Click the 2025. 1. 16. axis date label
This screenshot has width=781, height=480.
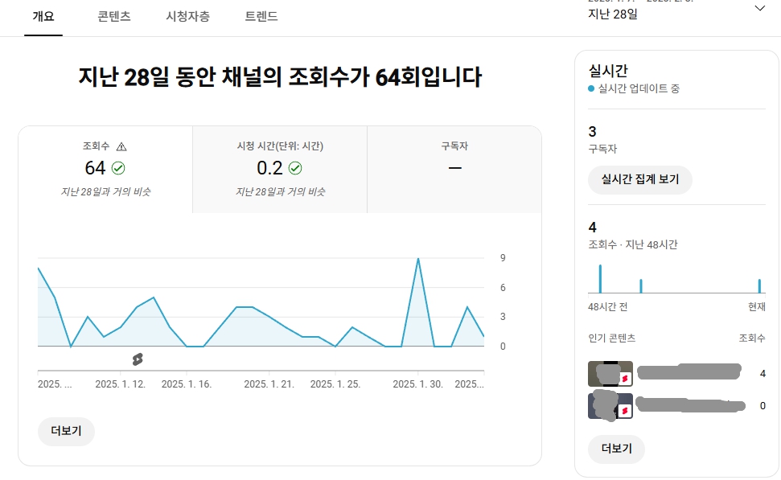pos(187,384)
